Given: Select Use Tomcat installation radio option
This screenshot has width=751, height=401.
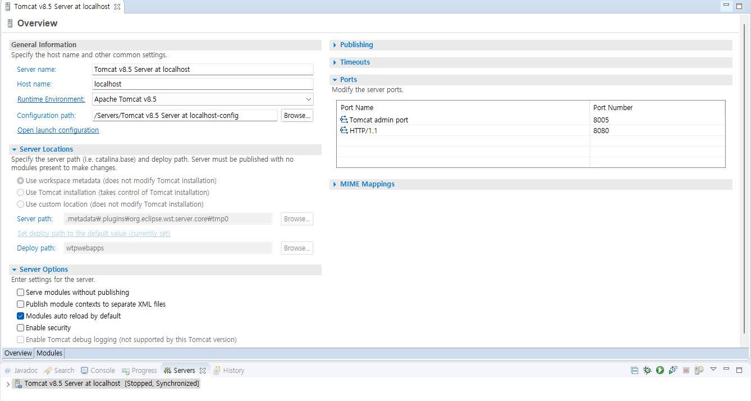Looking at the screenshot, I should coord(21,193).
